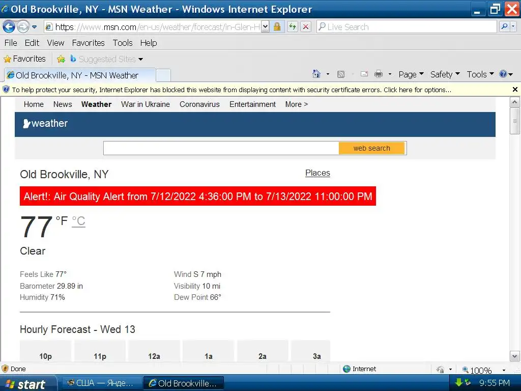This screenshot has height=391, width=521.
Task: Select the 12a hourly forecast cell
Action: coord(154,352)
